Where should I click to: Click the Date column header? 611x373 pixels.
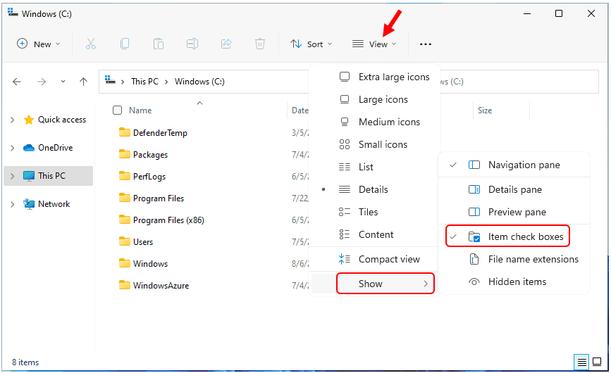300,110
